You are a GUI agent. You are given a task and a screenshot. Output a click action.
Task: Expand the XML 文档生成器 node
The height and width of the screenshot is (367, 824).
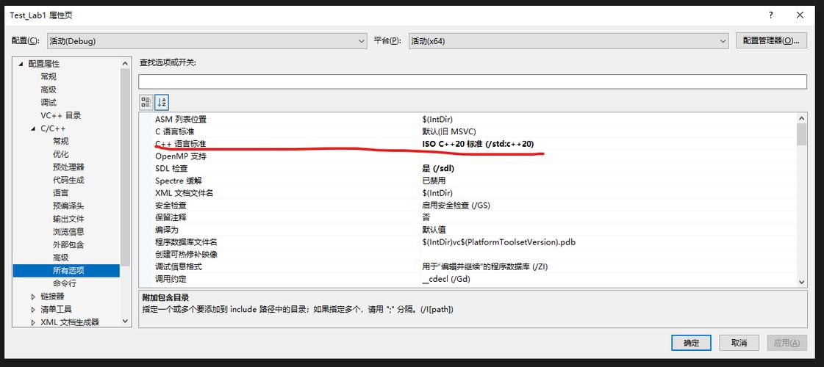[34, 322]
